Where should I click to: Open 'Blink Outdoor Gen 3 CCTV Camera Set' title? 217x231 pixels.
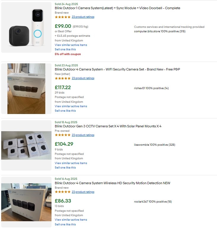tap(108, 126)
